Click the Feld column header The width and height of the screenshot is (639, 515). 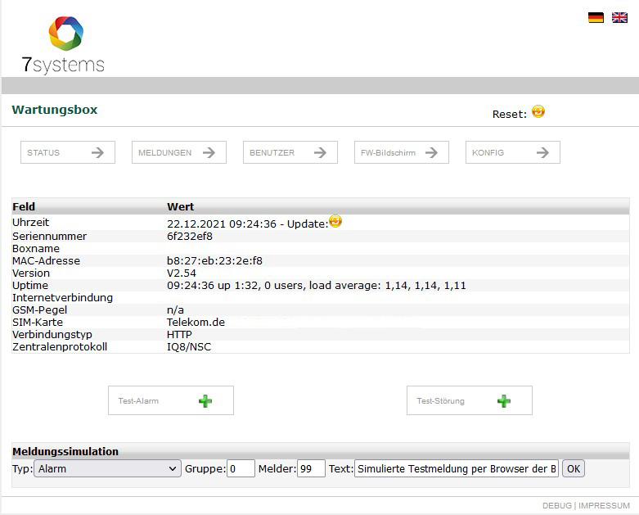pyautogui.click(x=24, y=206)
